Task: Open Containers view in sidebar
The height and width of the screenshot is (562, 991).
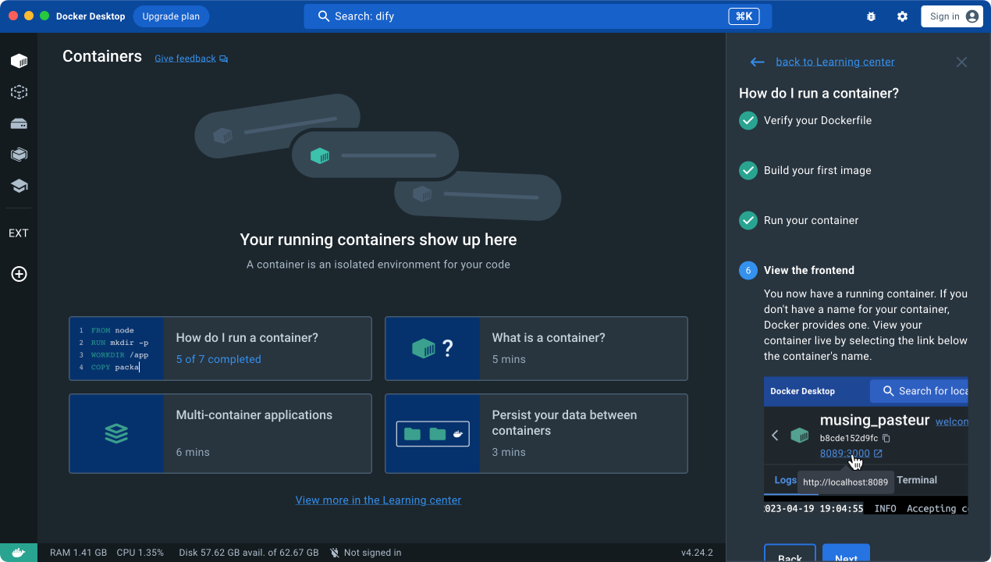Action: coord(19,61)
